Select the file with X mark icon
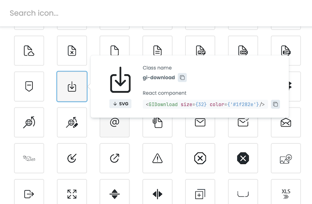312x204 pixels. point(72,51)
